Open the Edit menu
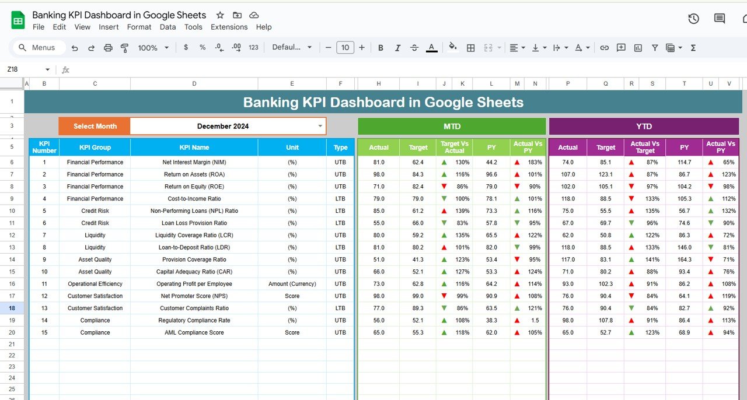Image resolution: width=747 pixels, height=400 pixels. click(x=59, y=27)
